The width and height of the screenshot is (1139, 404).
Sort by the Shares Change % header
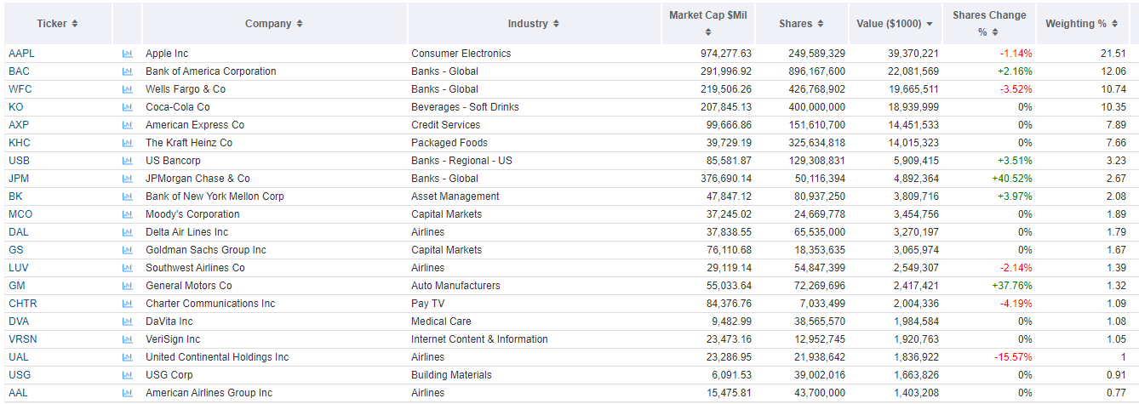pos(989,24)
